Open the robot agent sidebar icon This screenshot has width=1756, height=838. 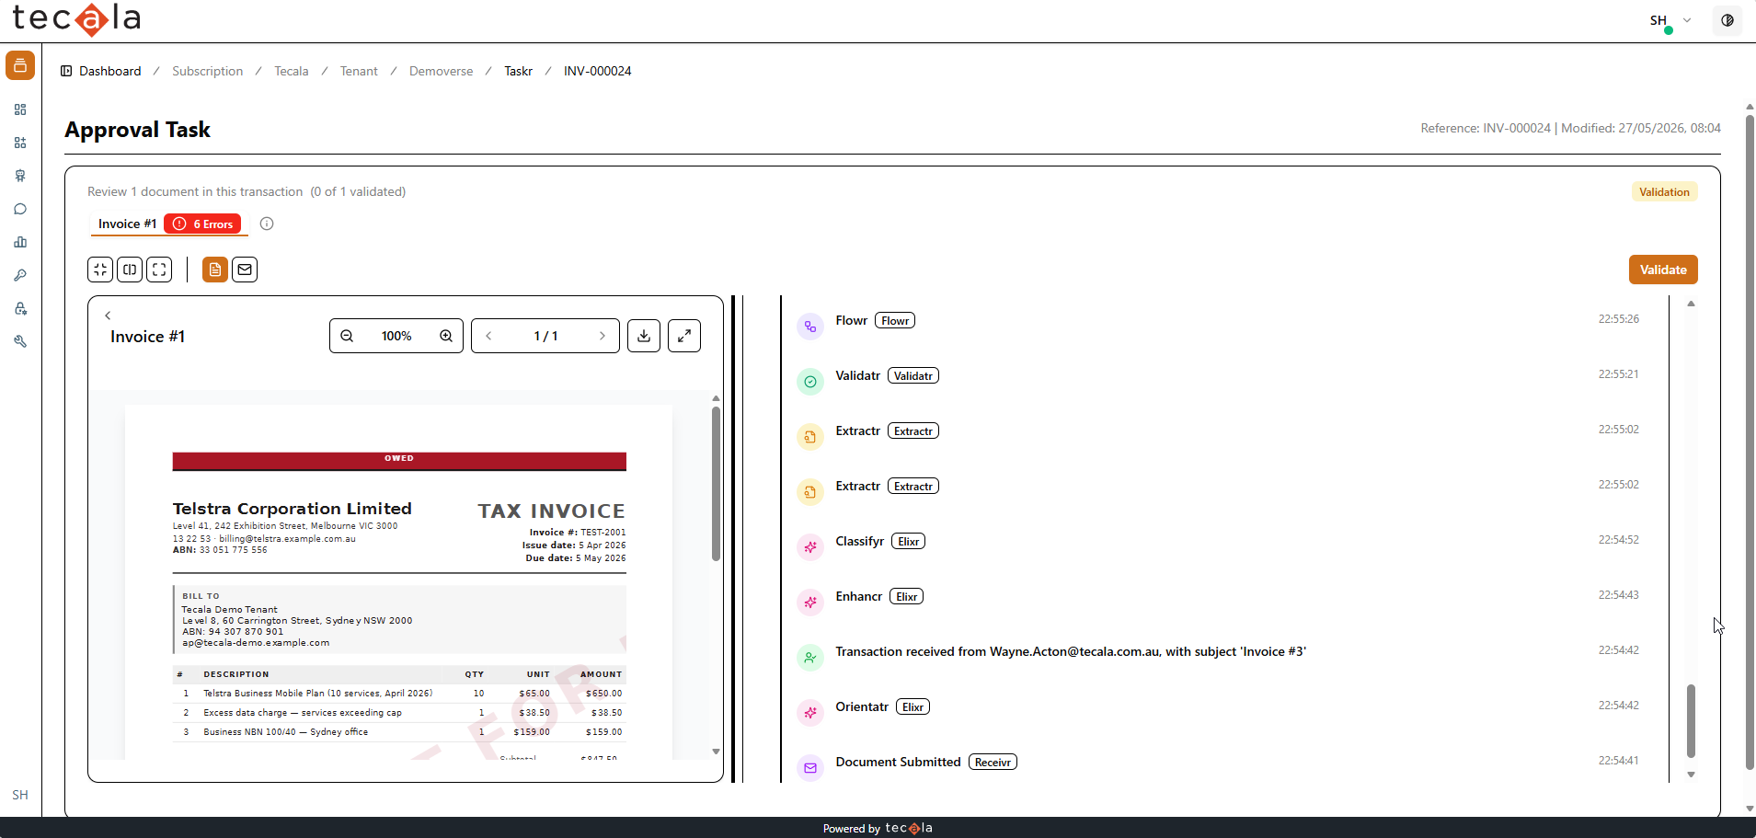pyautogui.click(x=20, y=176)
